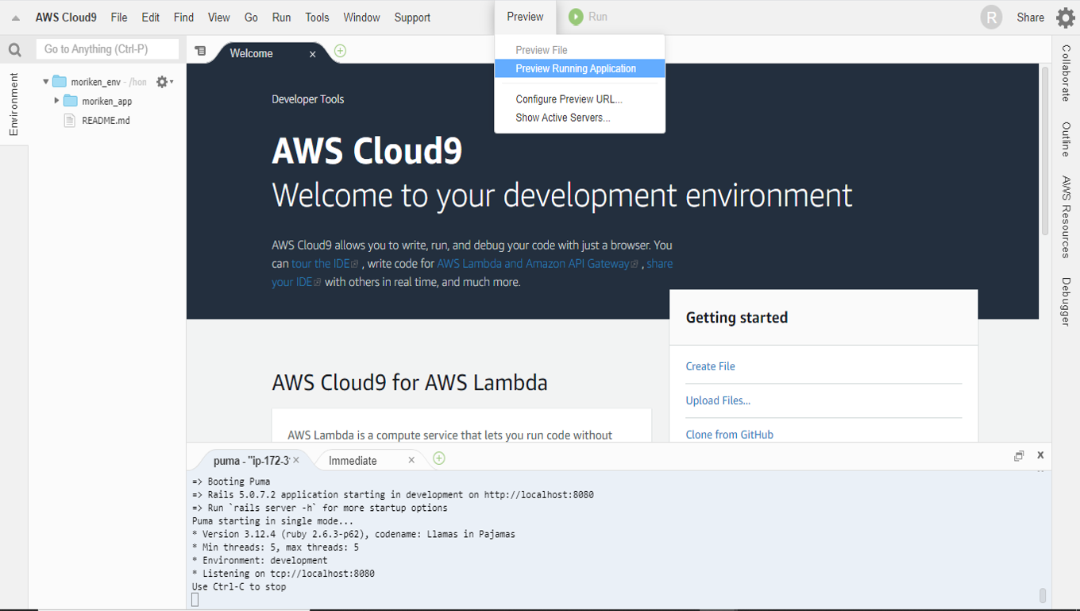The width and height of the screenshot is (1080, 611).
Task: Choose Show Active Servers...
Action: 580,118
